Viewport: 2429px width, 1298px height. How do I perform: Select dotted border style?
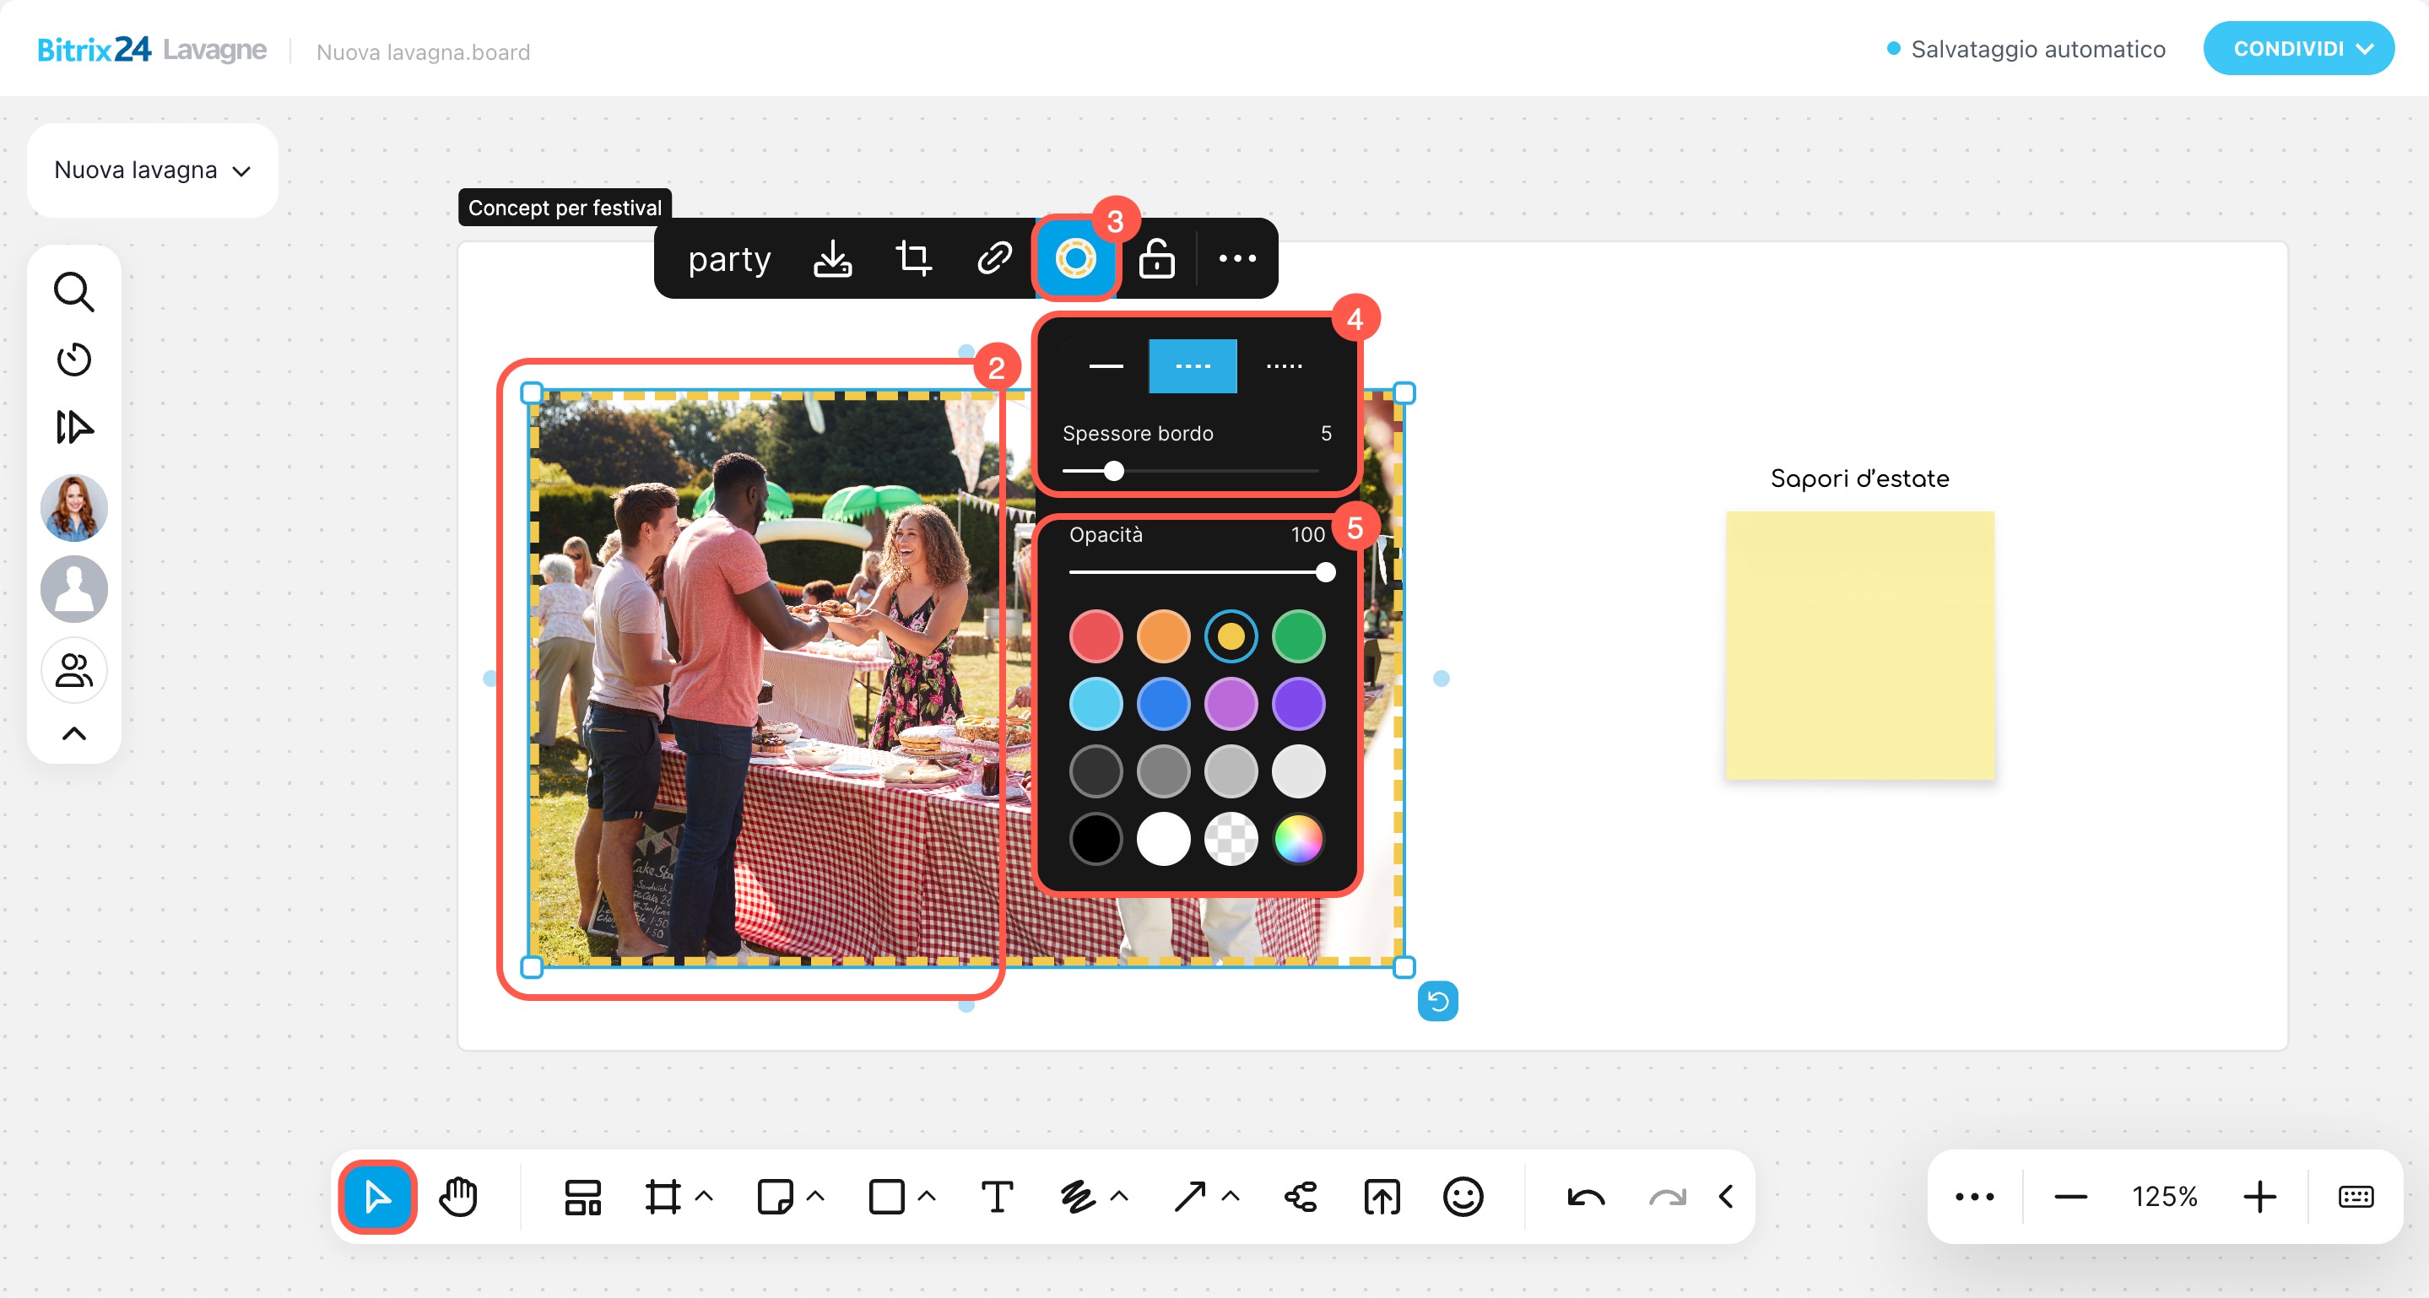(x=1284, y=365)
